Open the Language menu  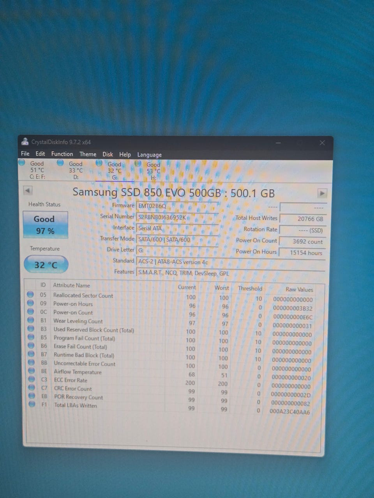(149, 155)
